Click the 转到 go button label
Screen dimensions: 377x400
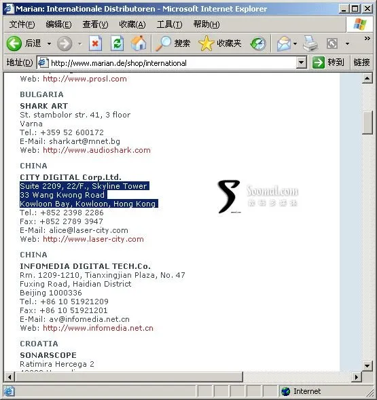click(336, 62)
